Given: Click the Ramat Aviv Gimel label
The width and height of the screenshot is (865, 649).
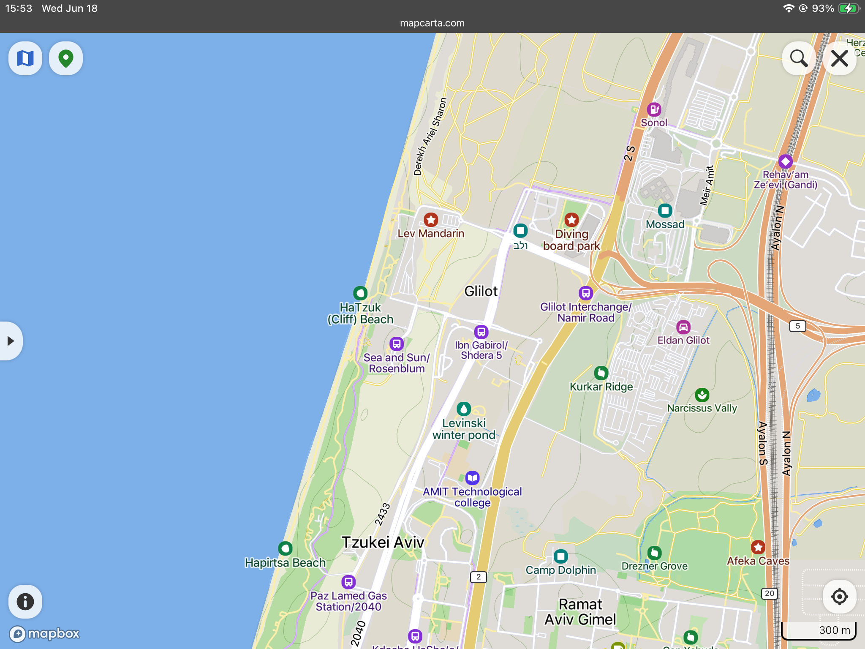Looking at the screenshot, I should tap(580, 612).
